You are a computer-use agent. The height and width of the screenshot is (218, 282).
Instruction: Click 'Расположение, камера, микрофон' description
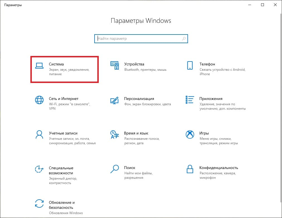click(218, 175)
